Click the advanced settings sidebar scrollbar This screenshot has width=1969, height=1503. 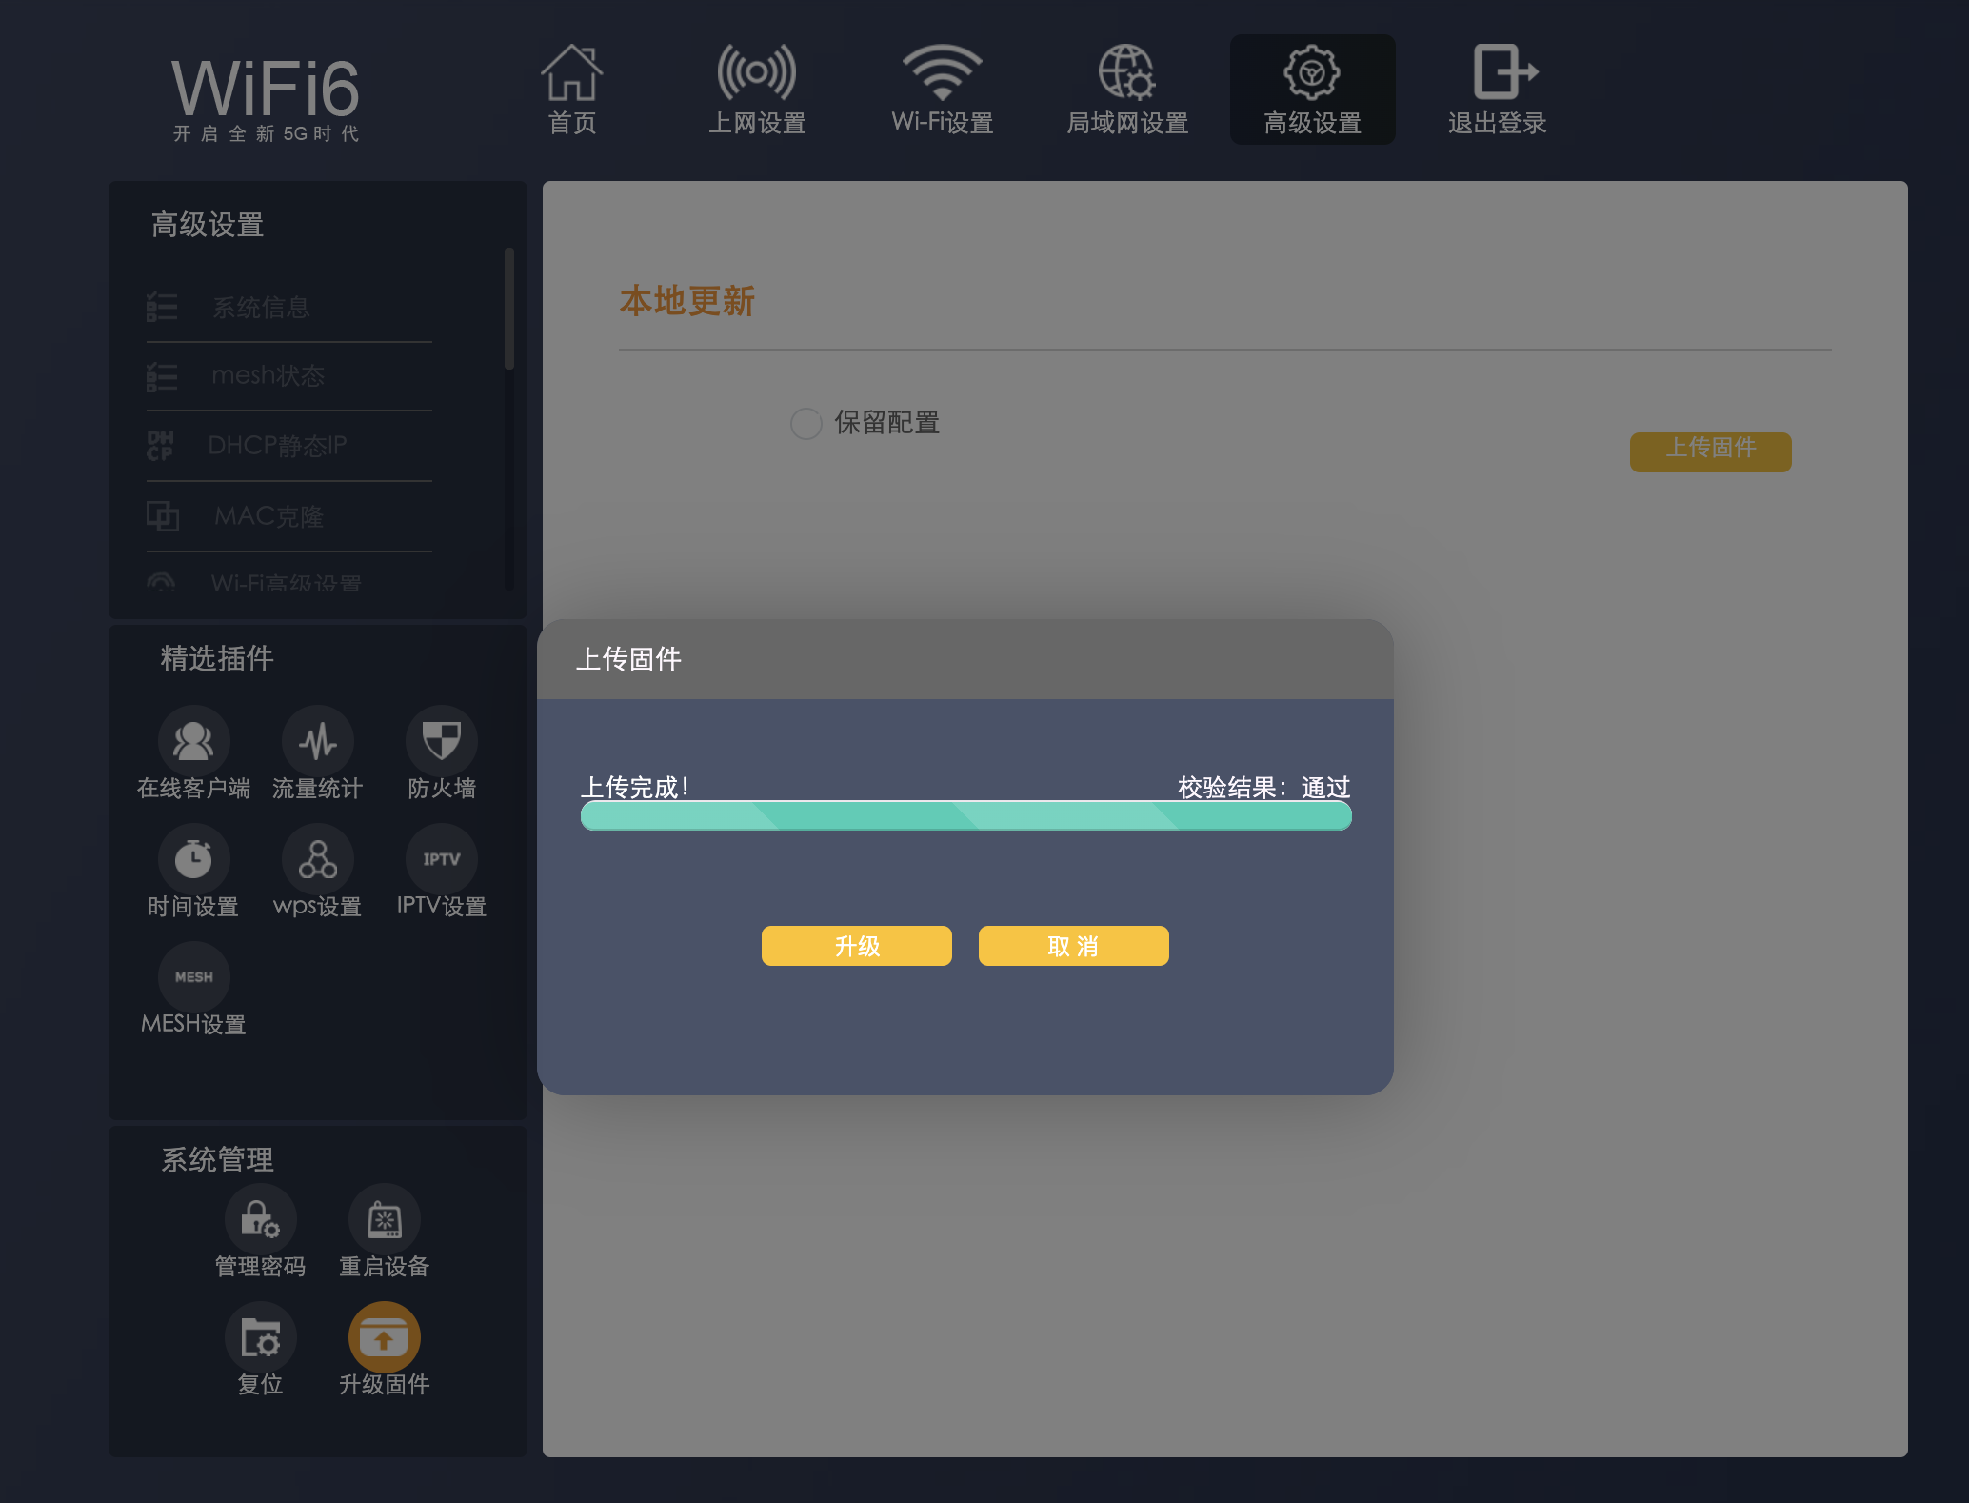(509, 309)
